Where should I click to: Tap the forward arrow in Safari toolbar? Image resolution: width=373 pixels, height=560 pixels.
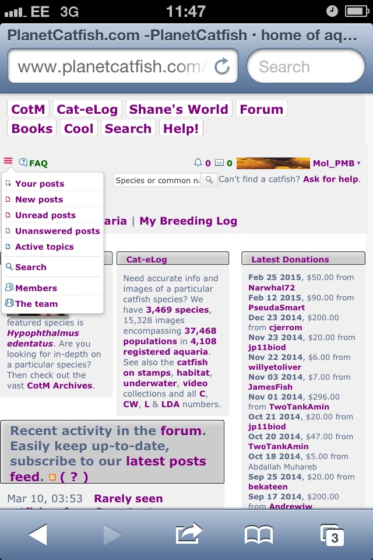pyautogui.click(x=112, y=534)
